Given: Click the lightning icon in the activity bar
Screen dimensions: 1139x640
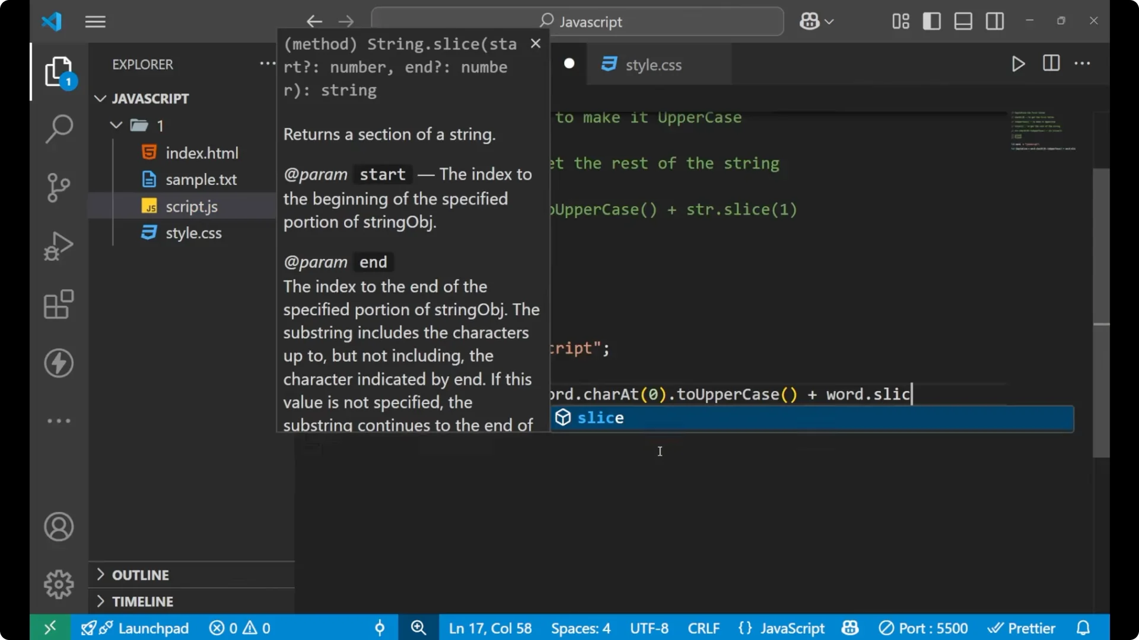Looking at the screenshot, I should click(x=58, y=363).
